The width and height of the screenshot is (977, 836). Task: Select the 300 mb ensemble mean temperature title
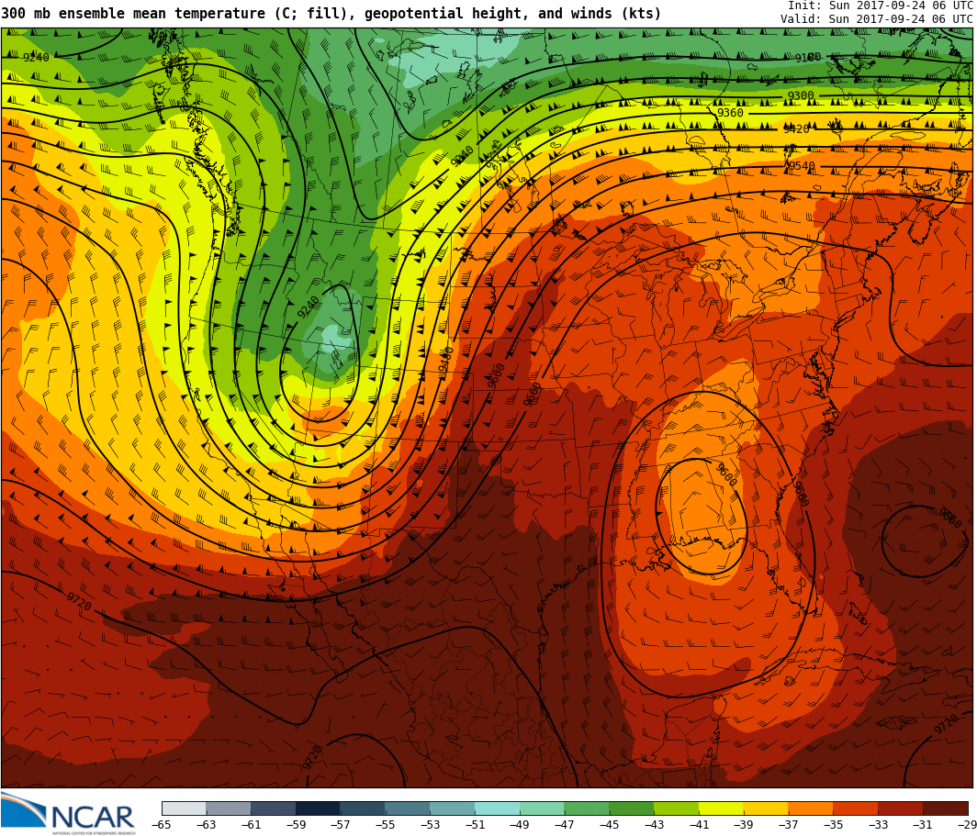click(x=331, y=13)
